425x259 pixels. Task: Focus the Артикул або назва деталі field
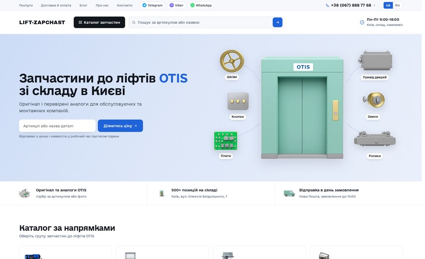click(x=57, y=126)
